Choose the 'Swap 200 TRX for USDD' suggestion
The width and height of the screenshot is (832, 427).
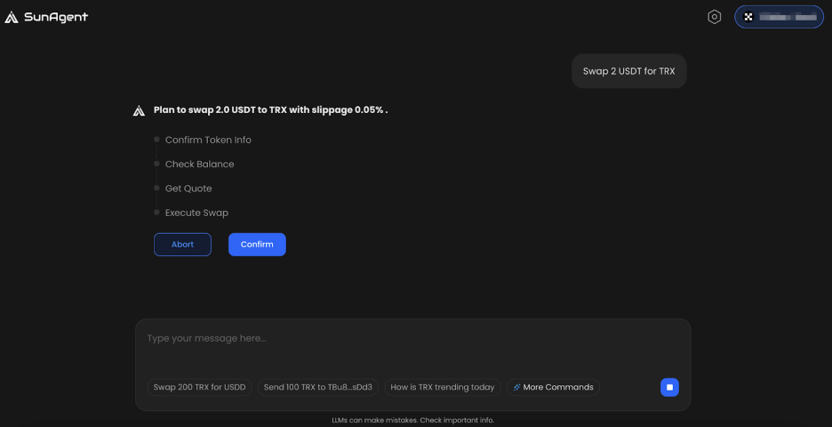tap(199, 387)
